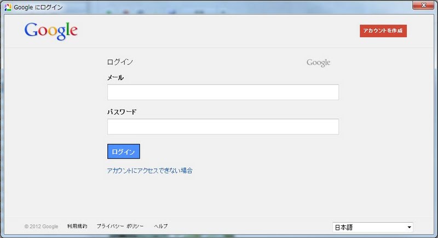Expand the 日本語 language dropdown

(373, 227)
